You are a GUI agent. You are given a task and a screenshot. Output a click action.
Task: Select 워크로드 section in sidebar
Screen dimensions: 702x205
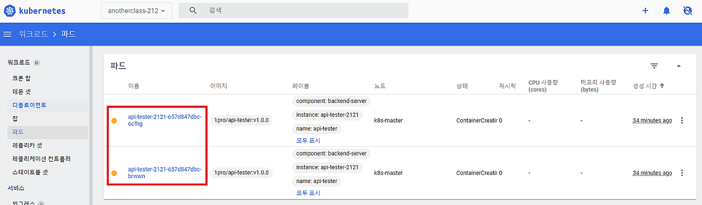(19, 62)
